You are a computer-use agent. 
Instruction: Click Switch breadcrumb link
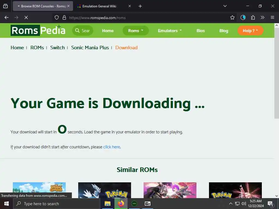point(57,48)
